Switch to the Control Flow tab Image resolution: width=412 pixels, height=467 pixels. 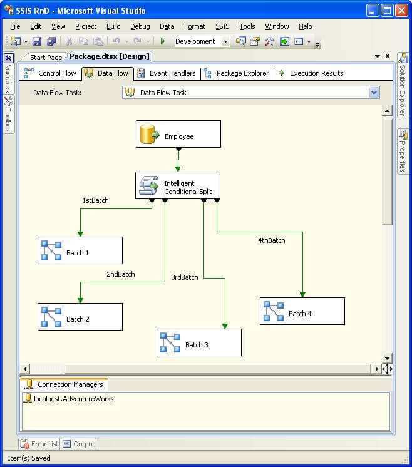click(x=50, y=73)
